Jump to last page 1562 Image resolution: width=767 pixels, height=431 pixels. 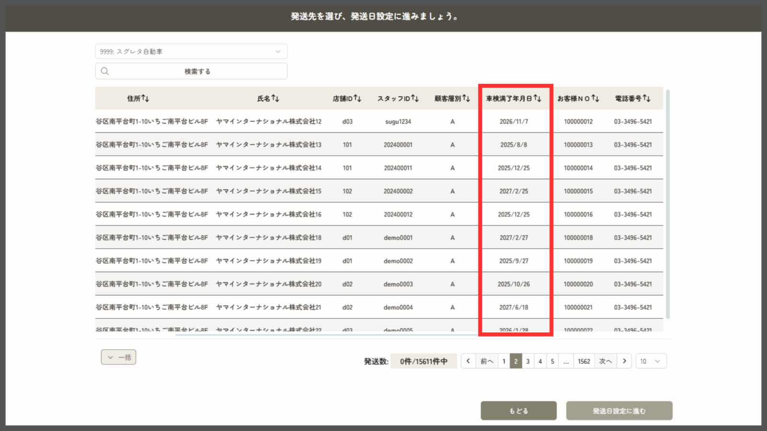click(583, 361)
